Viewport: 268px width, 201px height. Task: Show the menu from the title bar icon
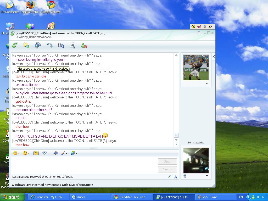pos(199,33)
